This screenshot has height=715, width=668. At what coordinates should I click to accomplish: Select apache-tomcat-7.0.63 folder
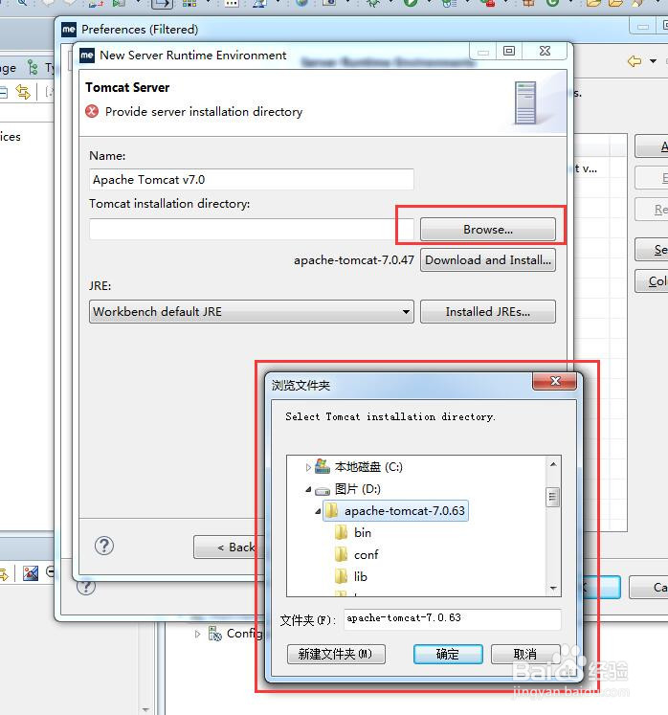(396, 511)
